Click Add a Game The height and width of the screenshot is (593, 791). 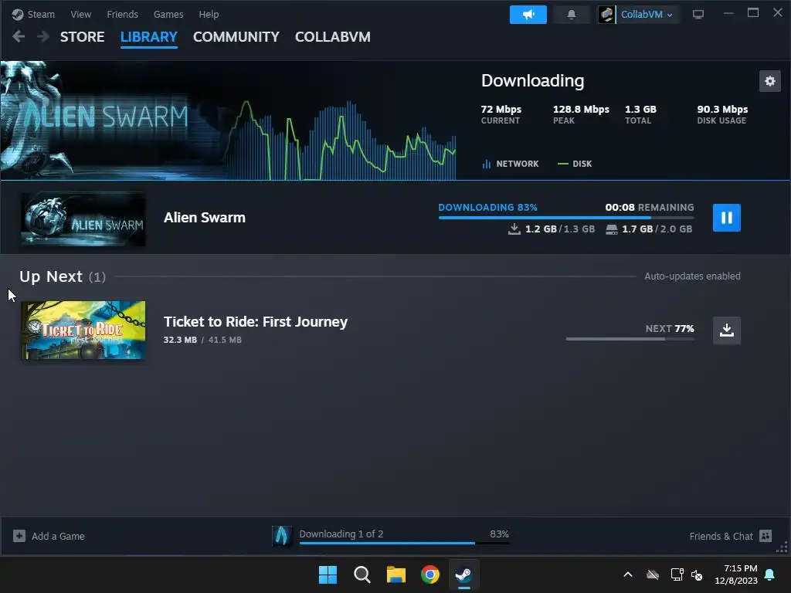(49, 536)
